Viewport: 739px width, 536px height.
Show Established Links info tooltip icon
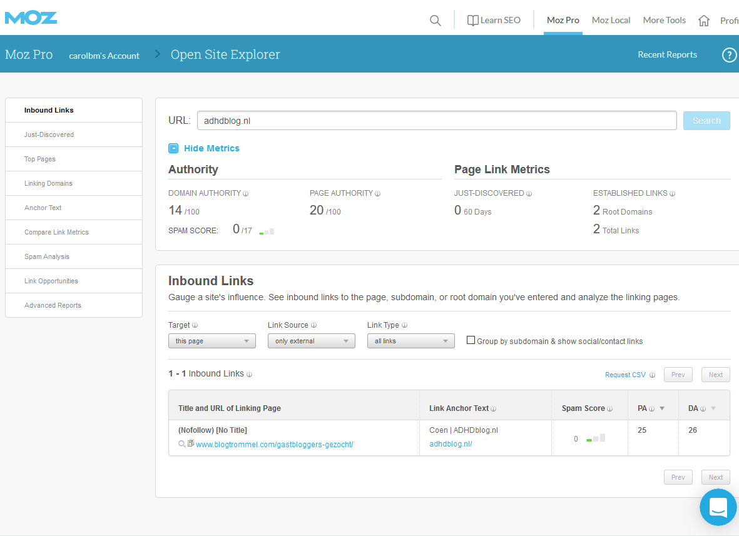673,194
